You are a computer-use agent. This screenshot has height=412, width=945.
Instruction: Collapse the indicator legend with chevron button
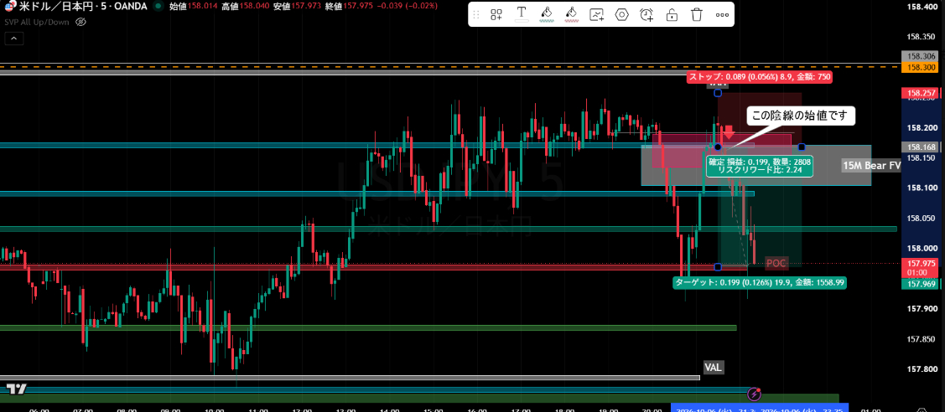tap(14, 39)
